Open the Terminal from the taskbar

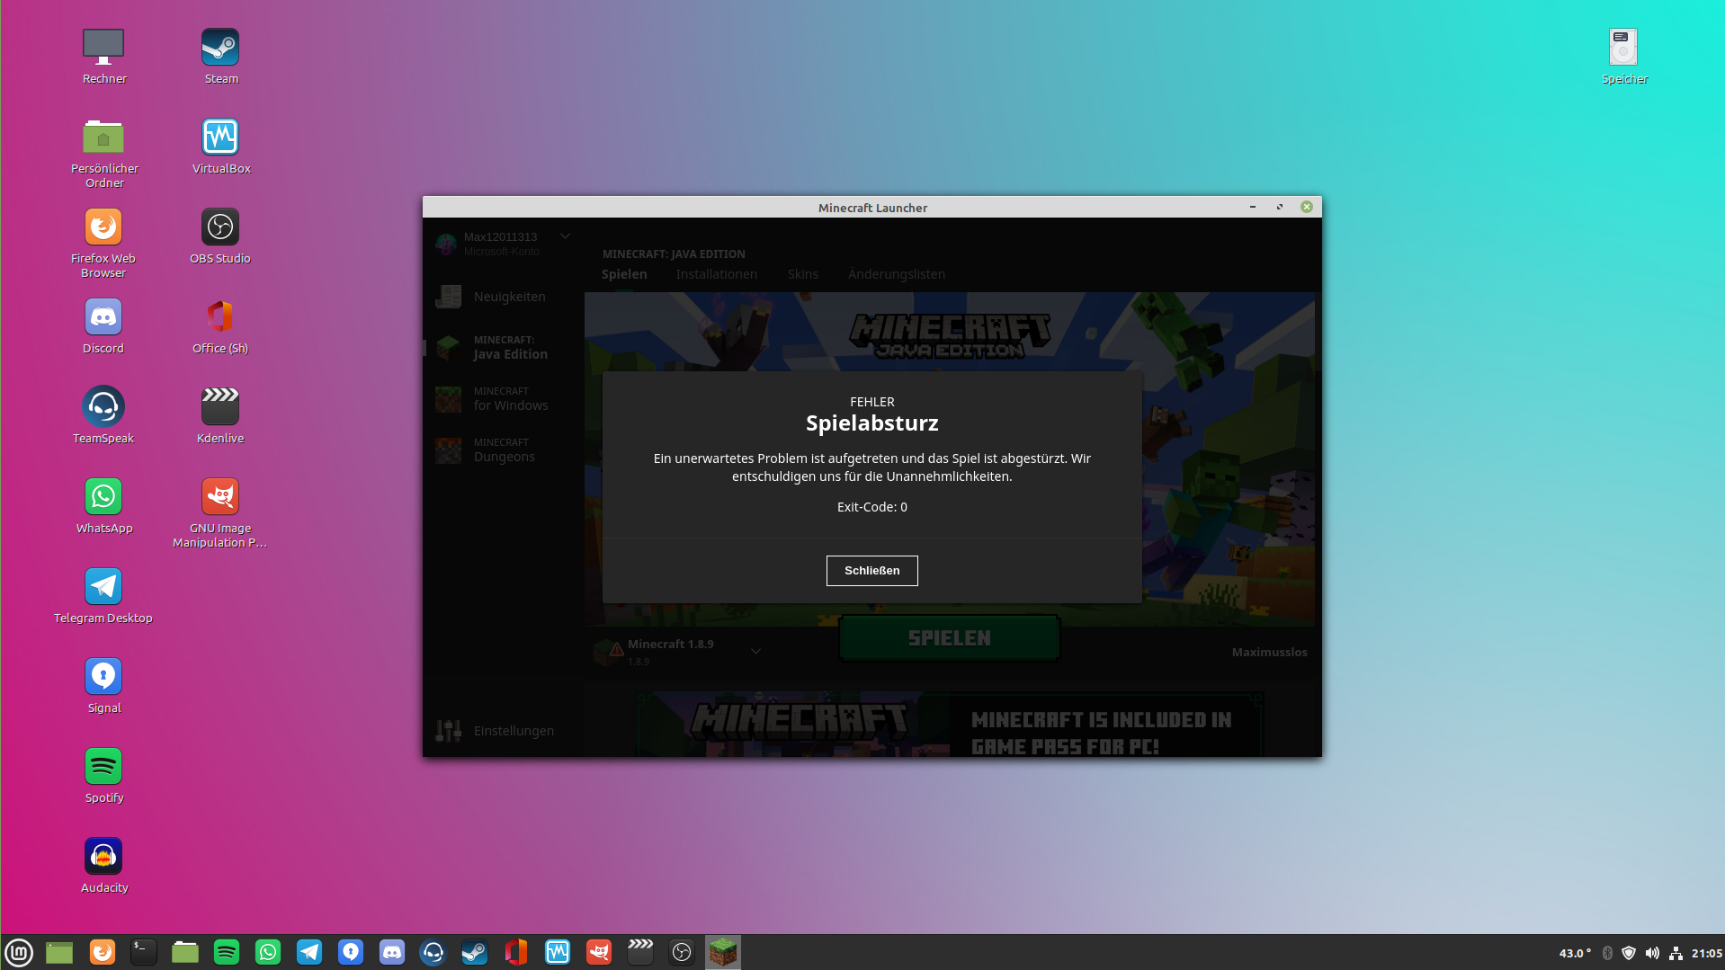click(144, 952)
